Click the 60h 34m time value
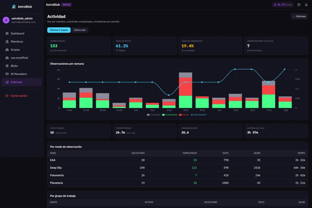This screenshot has height=208, width=312. (299, 168)
